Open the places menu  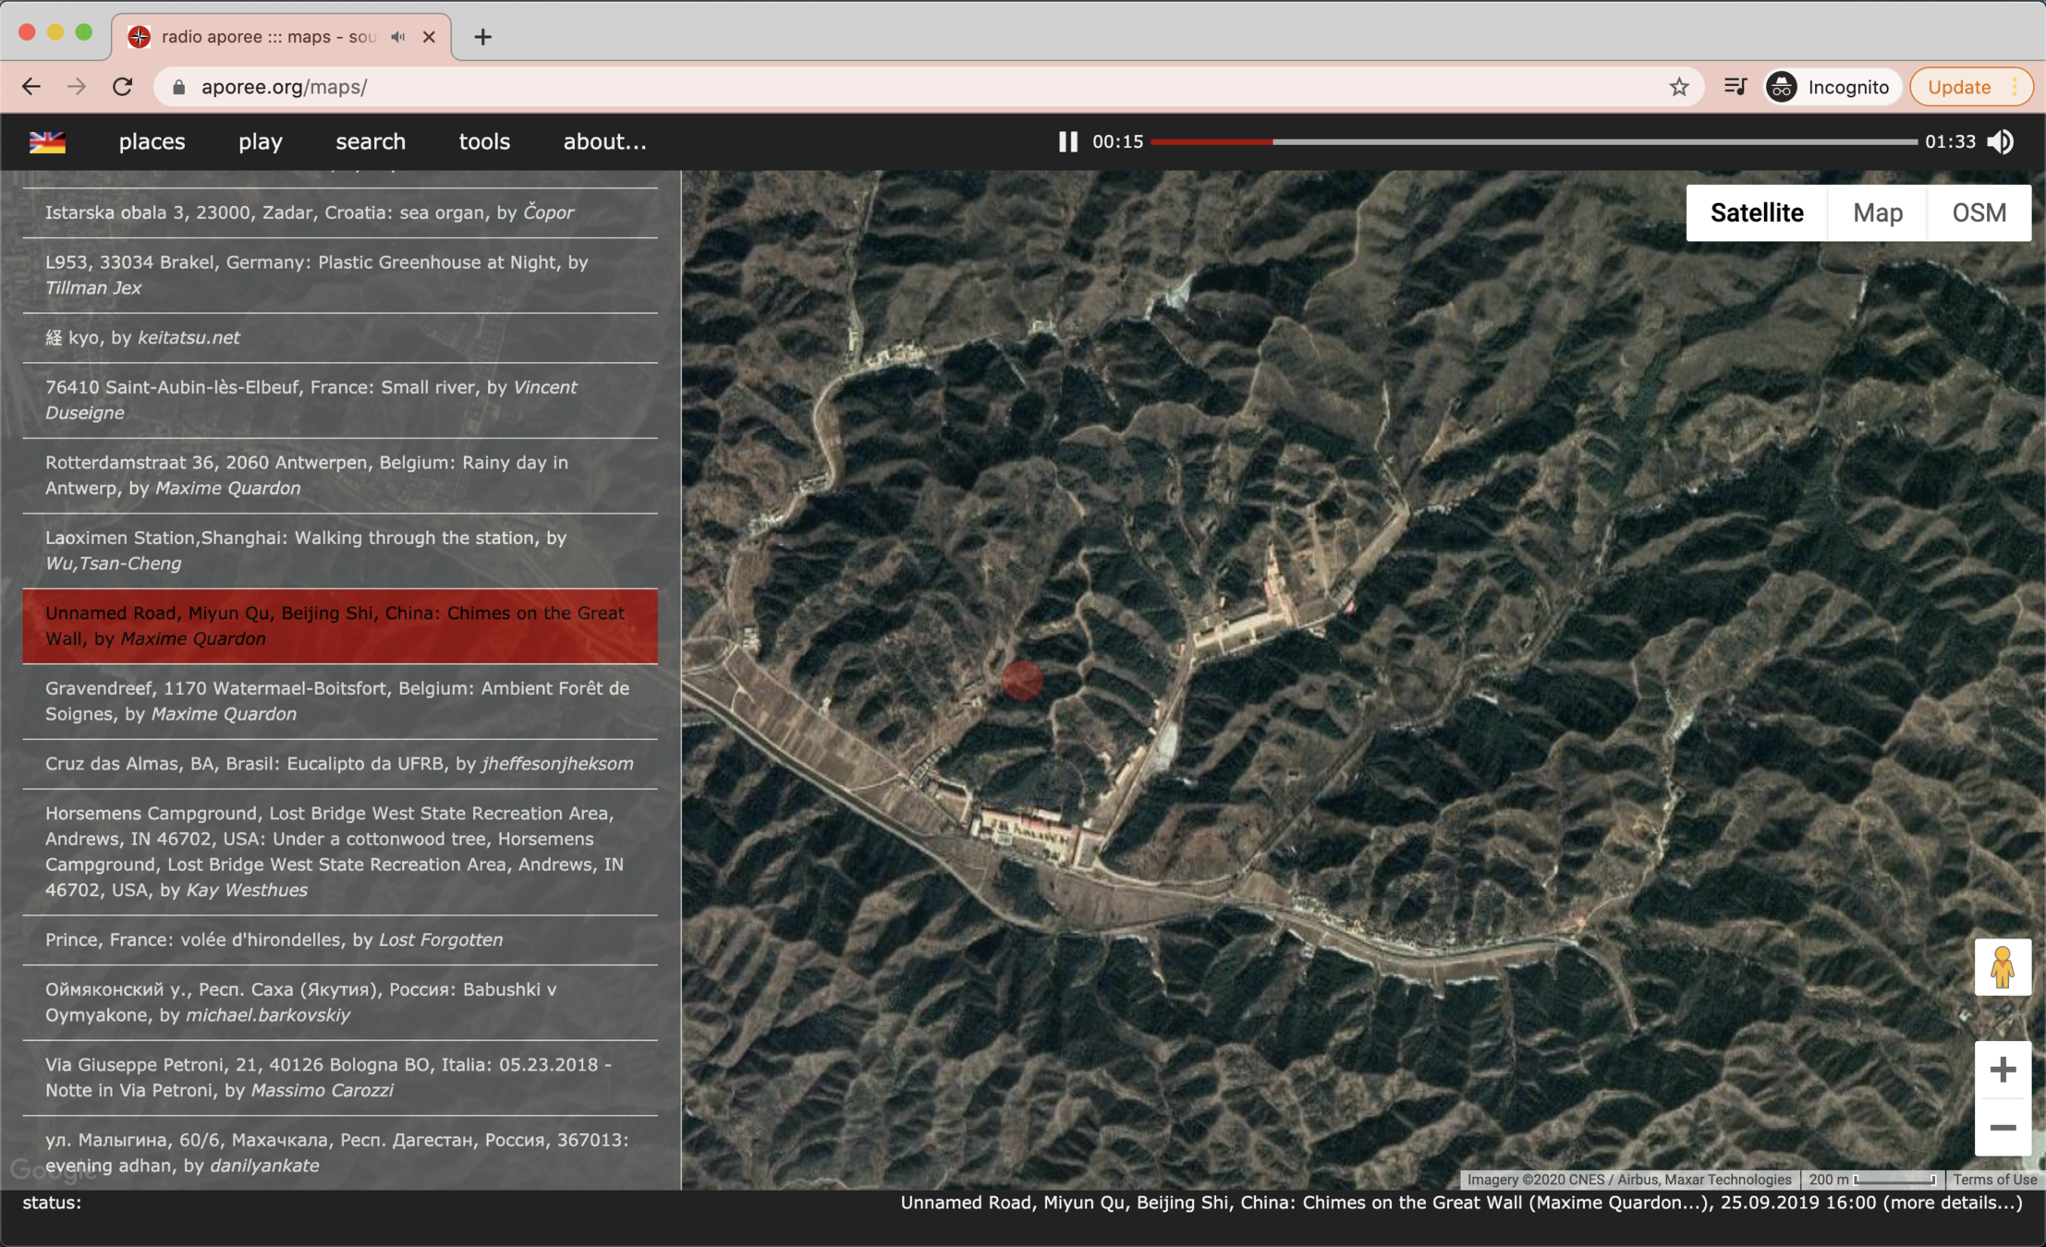tap(152, 141)
